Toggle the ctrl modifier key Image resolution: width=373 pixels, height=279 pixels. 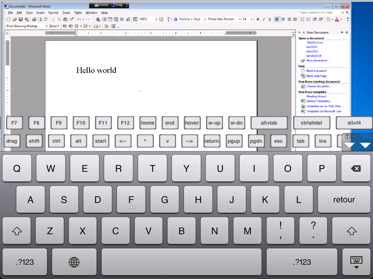click(x=56, y=141)
